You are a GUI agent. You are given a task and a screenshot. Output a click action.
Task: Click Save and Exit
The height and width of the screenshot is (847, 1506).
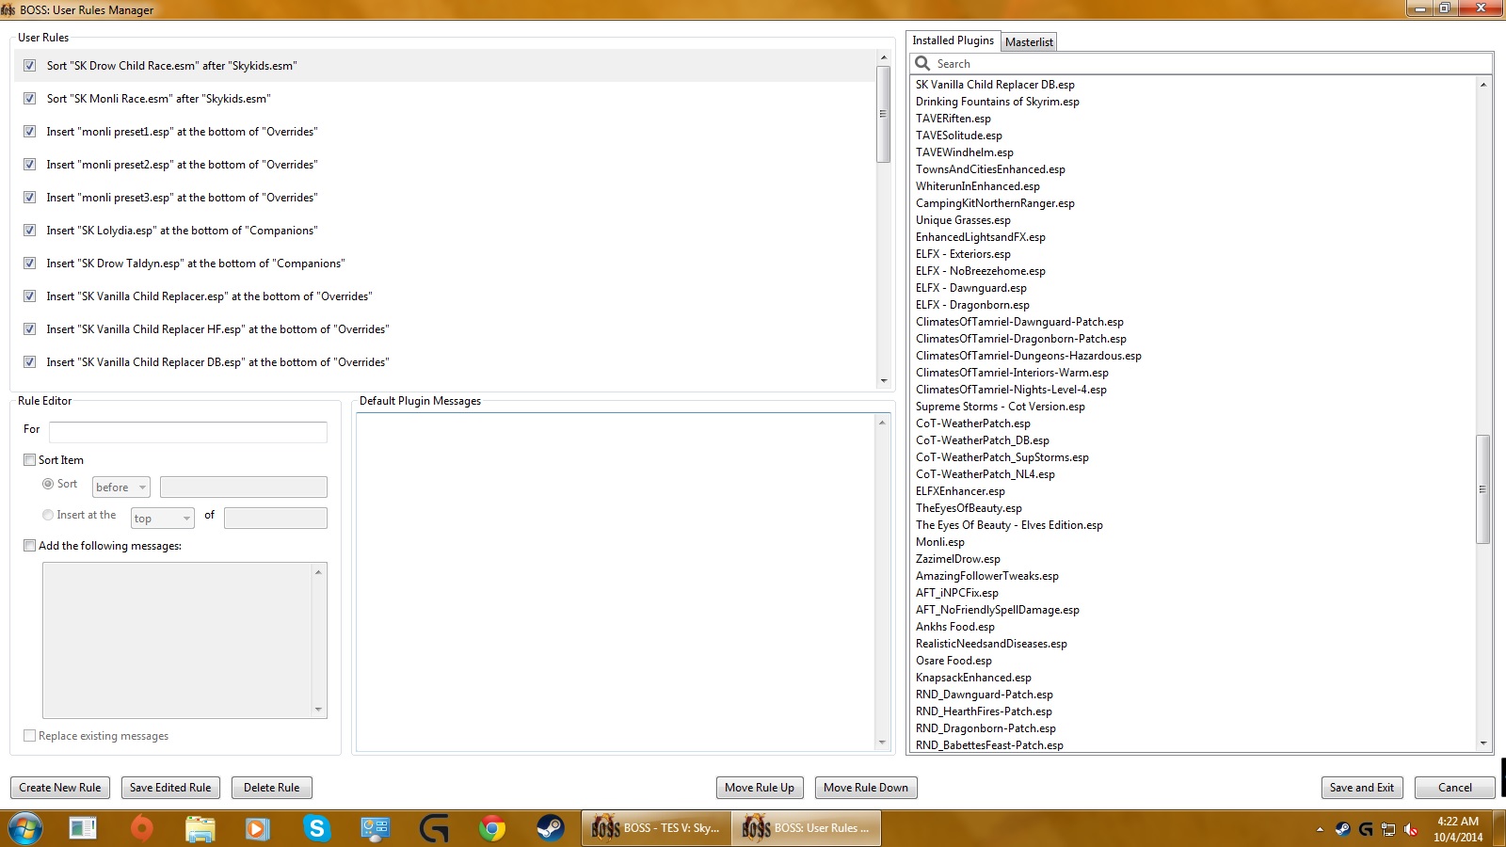(1362, 788)
